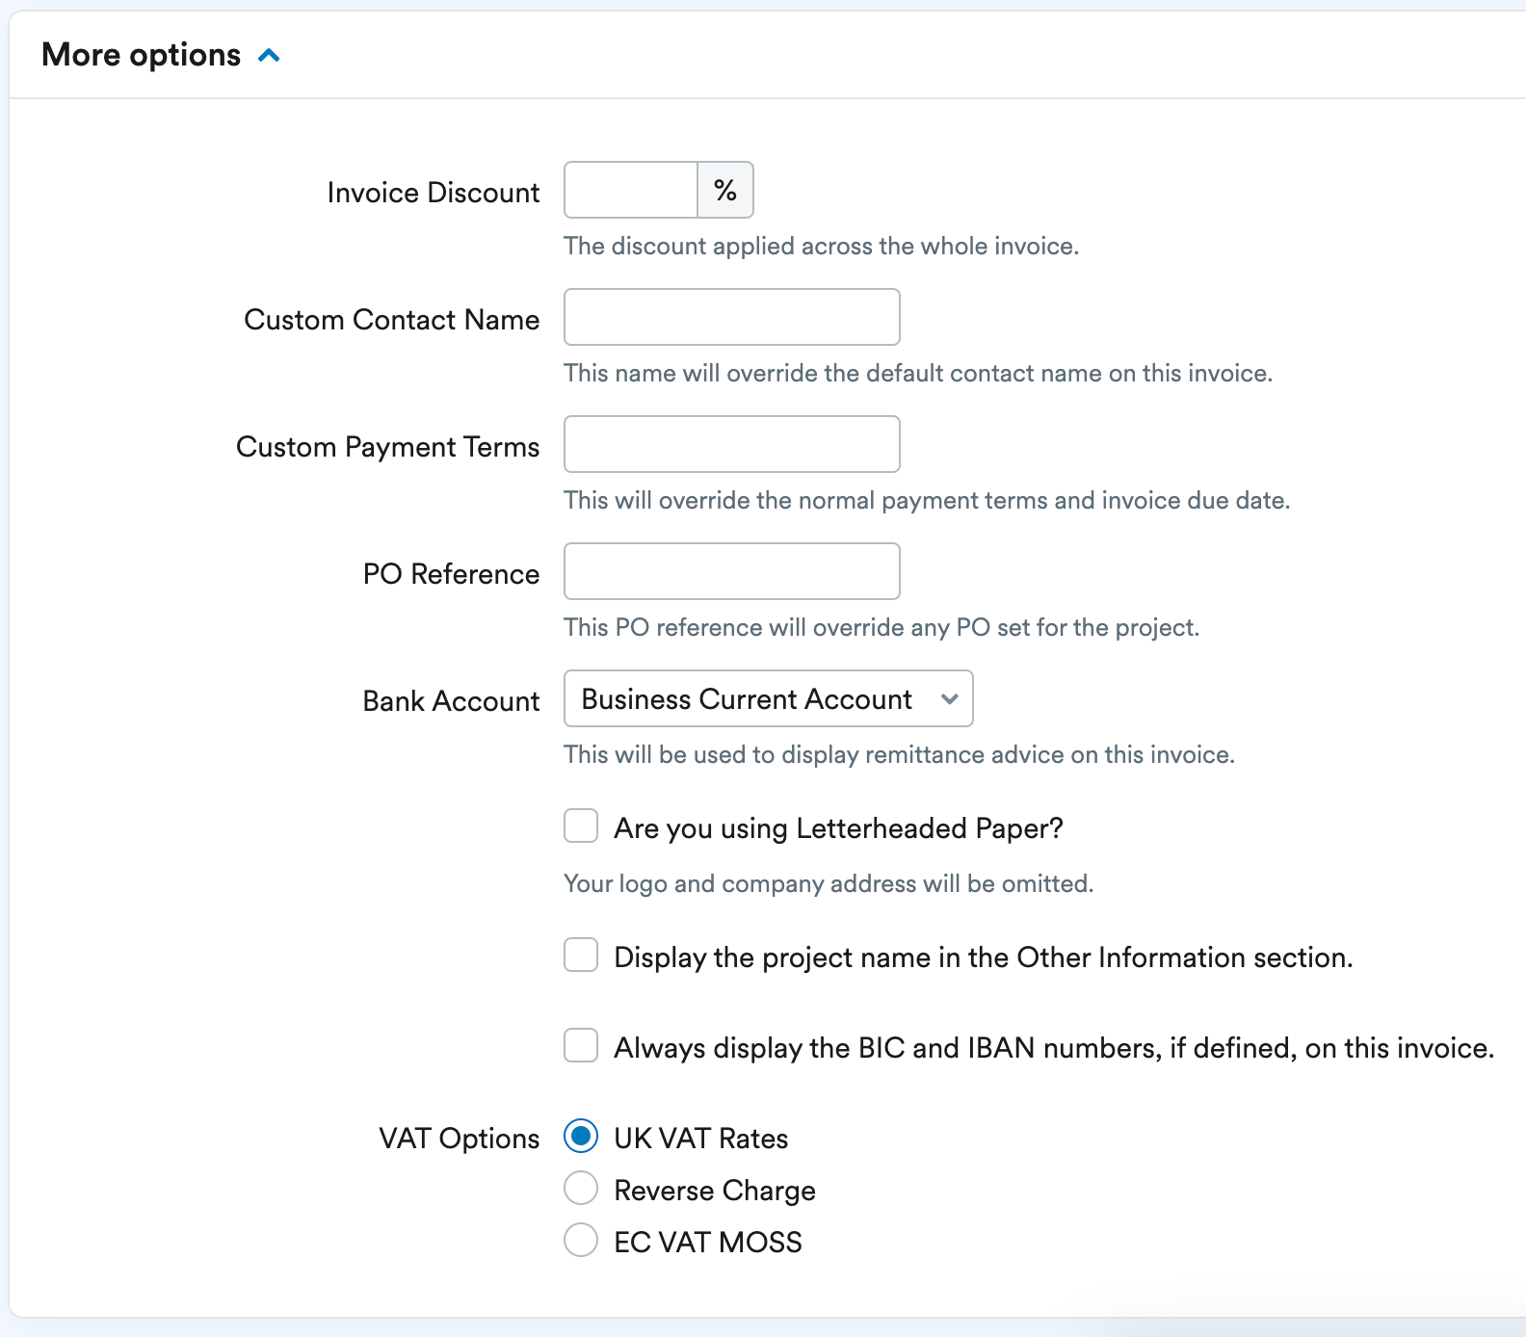
Task: Tick the Letterheaded Paper checkbox
Action: coord(581,826)
